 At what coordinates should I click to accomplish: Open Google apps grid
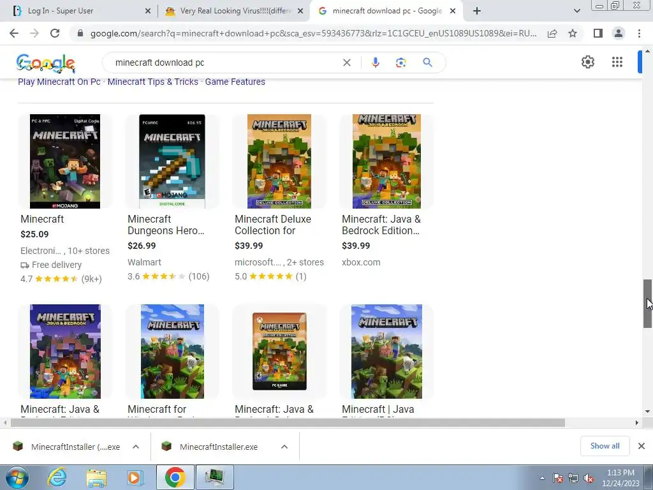(x=617, y=62)
